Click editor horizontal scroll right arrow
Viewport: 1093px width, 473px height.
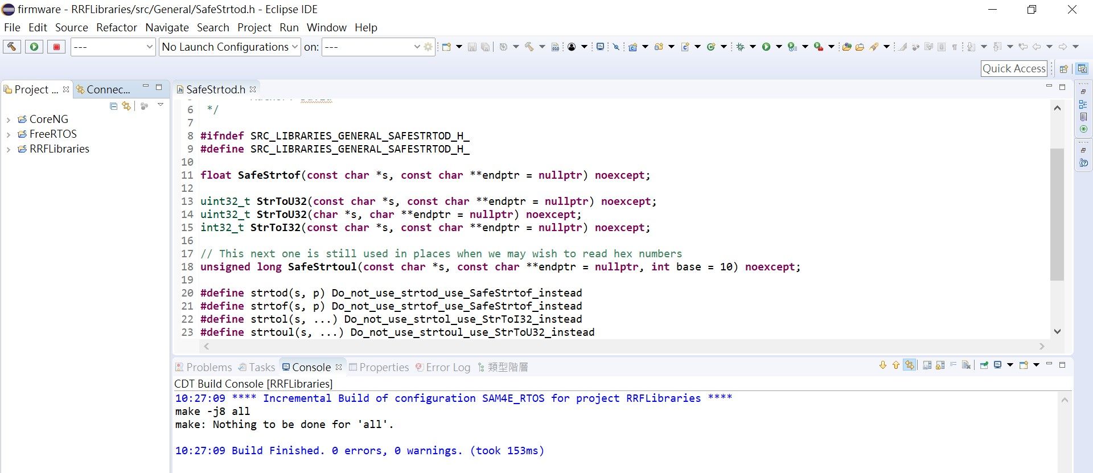(1042, 346)
